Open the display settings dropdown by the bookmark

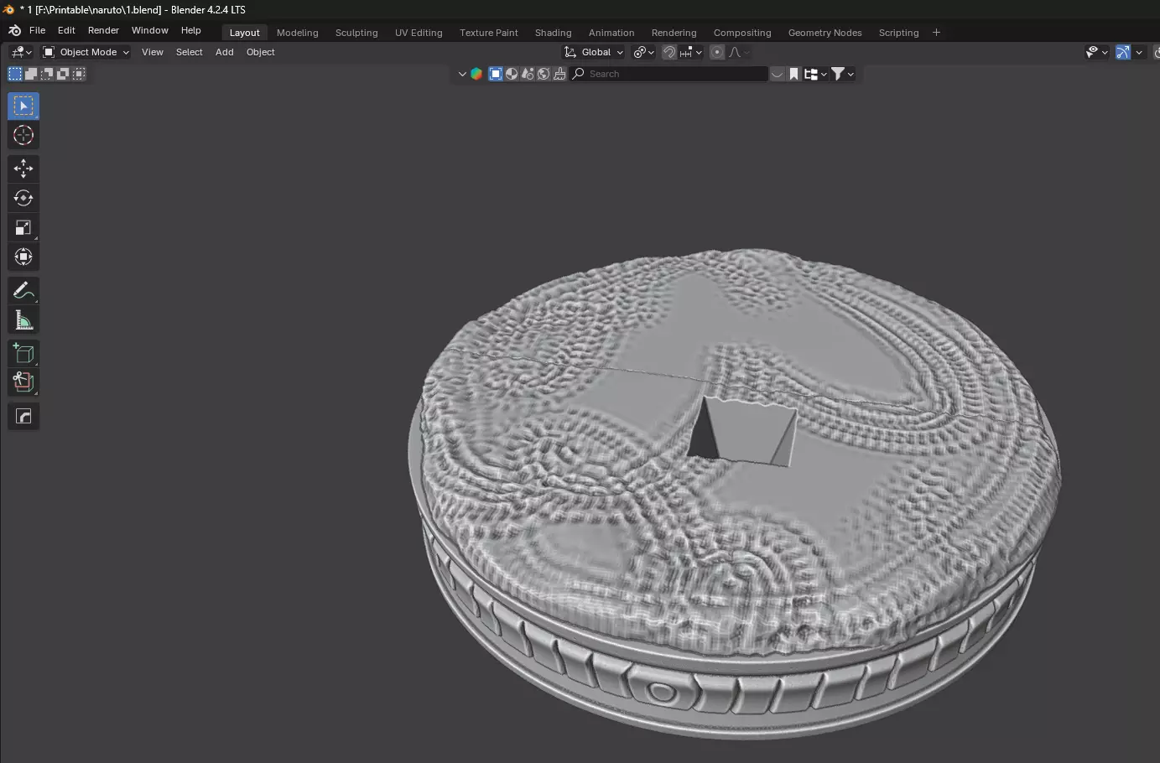point(815,74)
